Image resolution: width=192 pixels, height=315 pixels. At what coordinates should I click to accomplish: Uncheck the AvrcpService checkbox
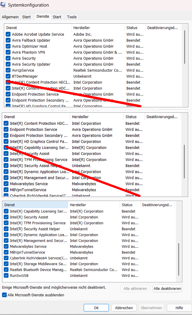pos(8,70)
